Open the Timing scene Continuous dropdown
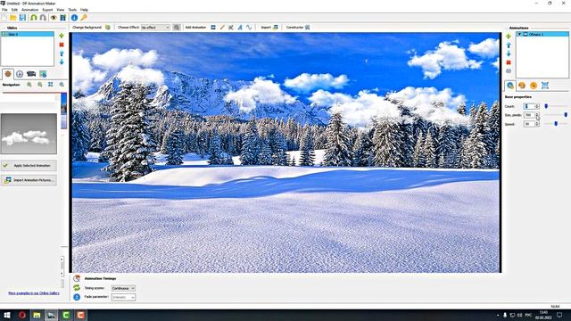This screenshot has height=321, width=571. pos(123,288)
